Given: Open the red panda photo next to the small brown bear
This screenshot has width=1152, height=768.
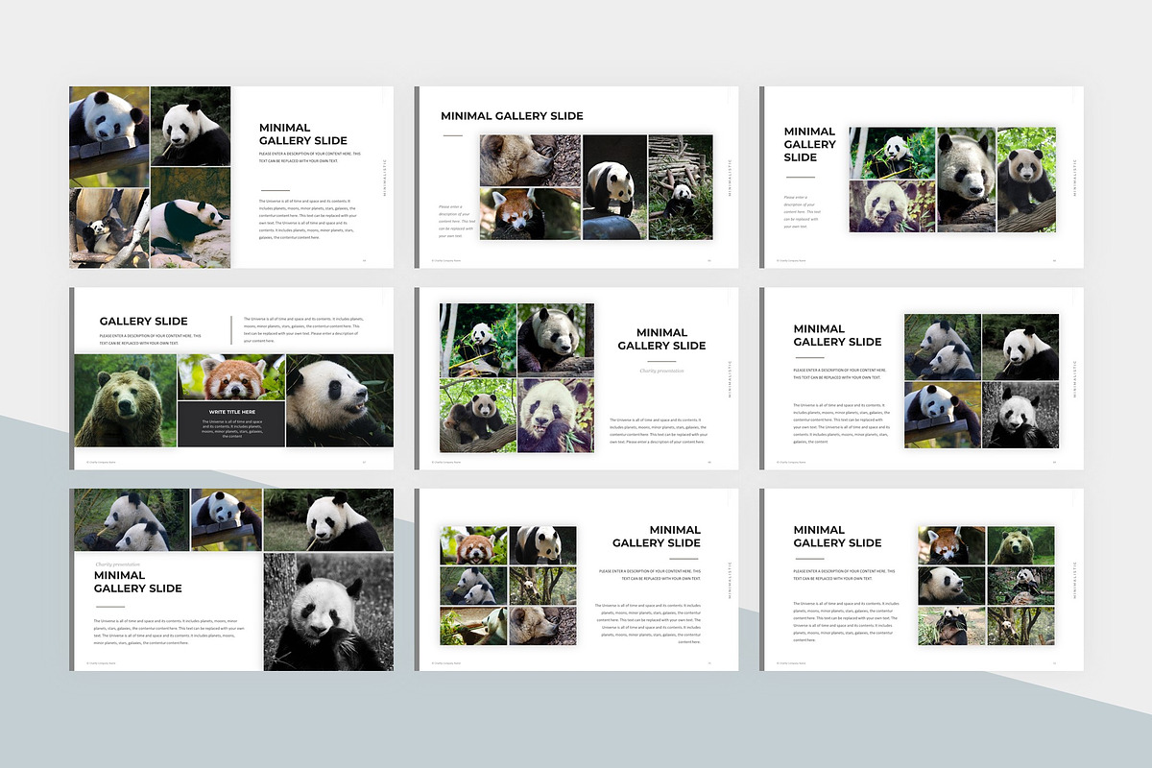Looking at the screenshot, I should [952, 544].
